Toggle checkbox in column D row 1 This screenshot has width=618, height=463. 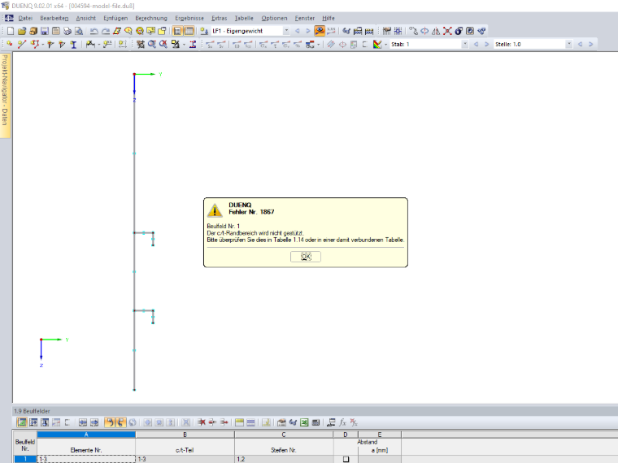(x=346, y=459)
